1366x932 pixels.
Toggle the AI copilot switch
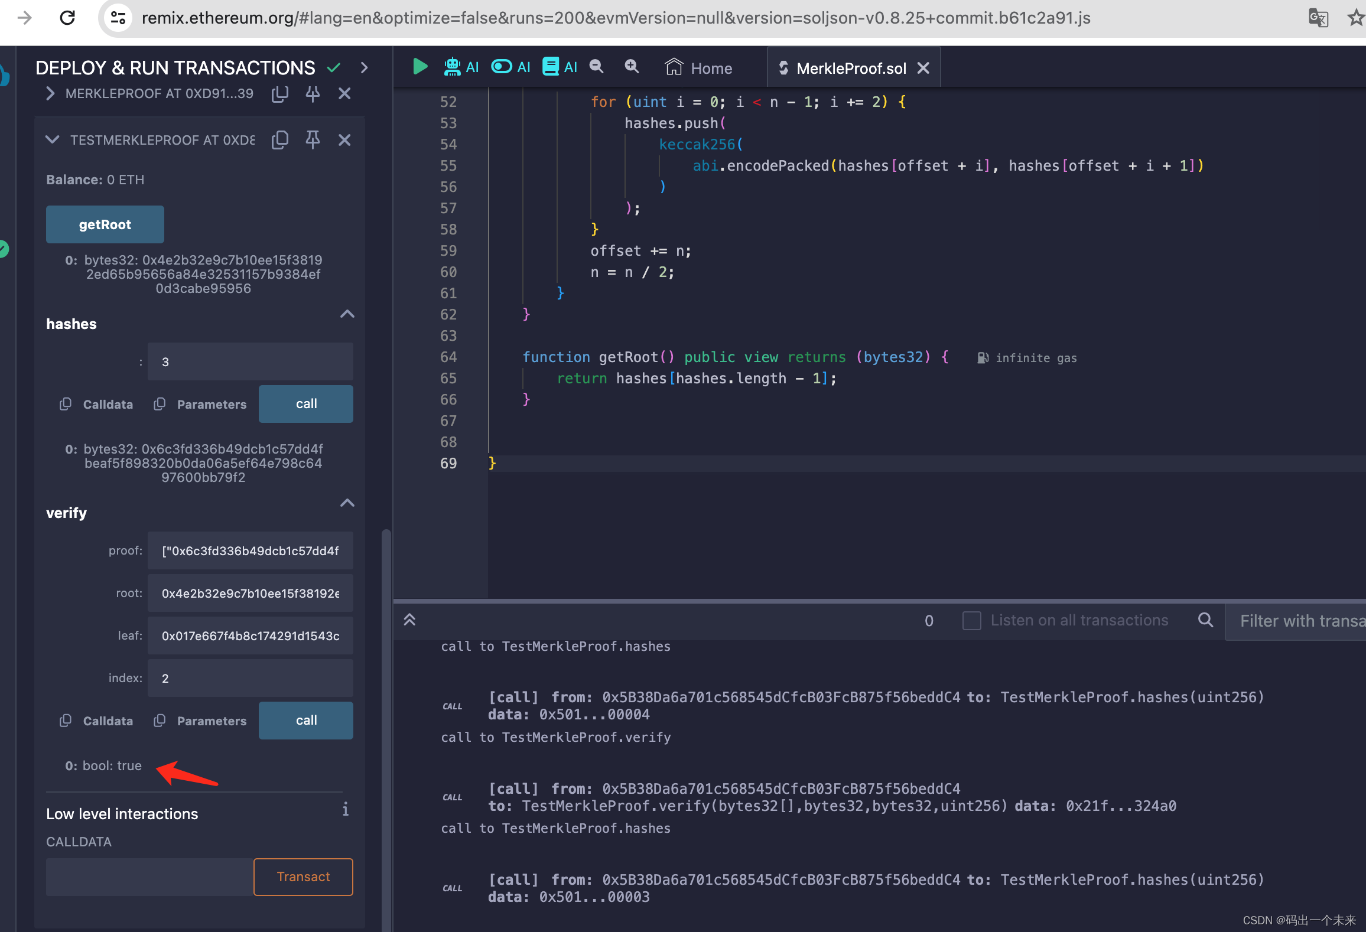(x=502, y=67)
